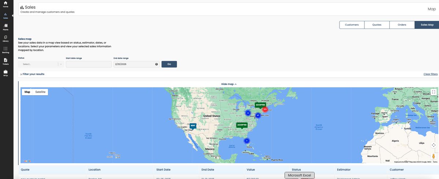Click the Clear filters link
Screen dimensions: 439x179
click(x=430, y=74)
